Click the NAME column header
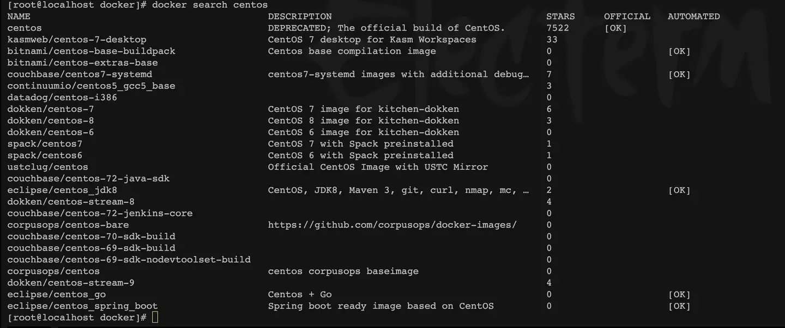 tap(19, 16)
